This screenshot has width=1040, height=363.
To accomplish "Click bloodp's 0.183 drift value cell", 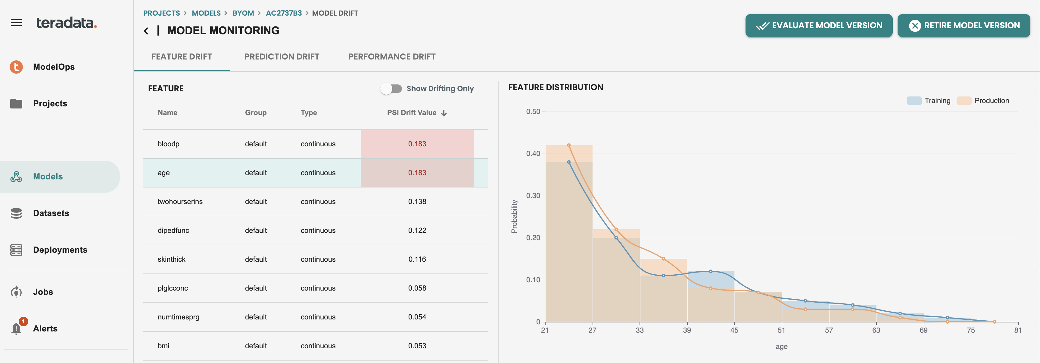I will click(x=417, y=144).
